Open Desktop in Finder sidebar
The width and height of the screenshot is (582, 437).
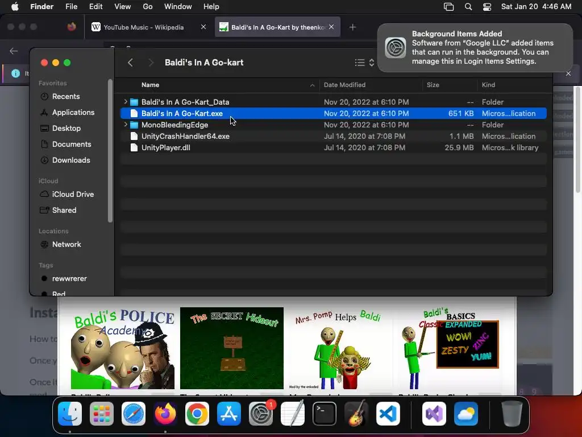[66, 129]
